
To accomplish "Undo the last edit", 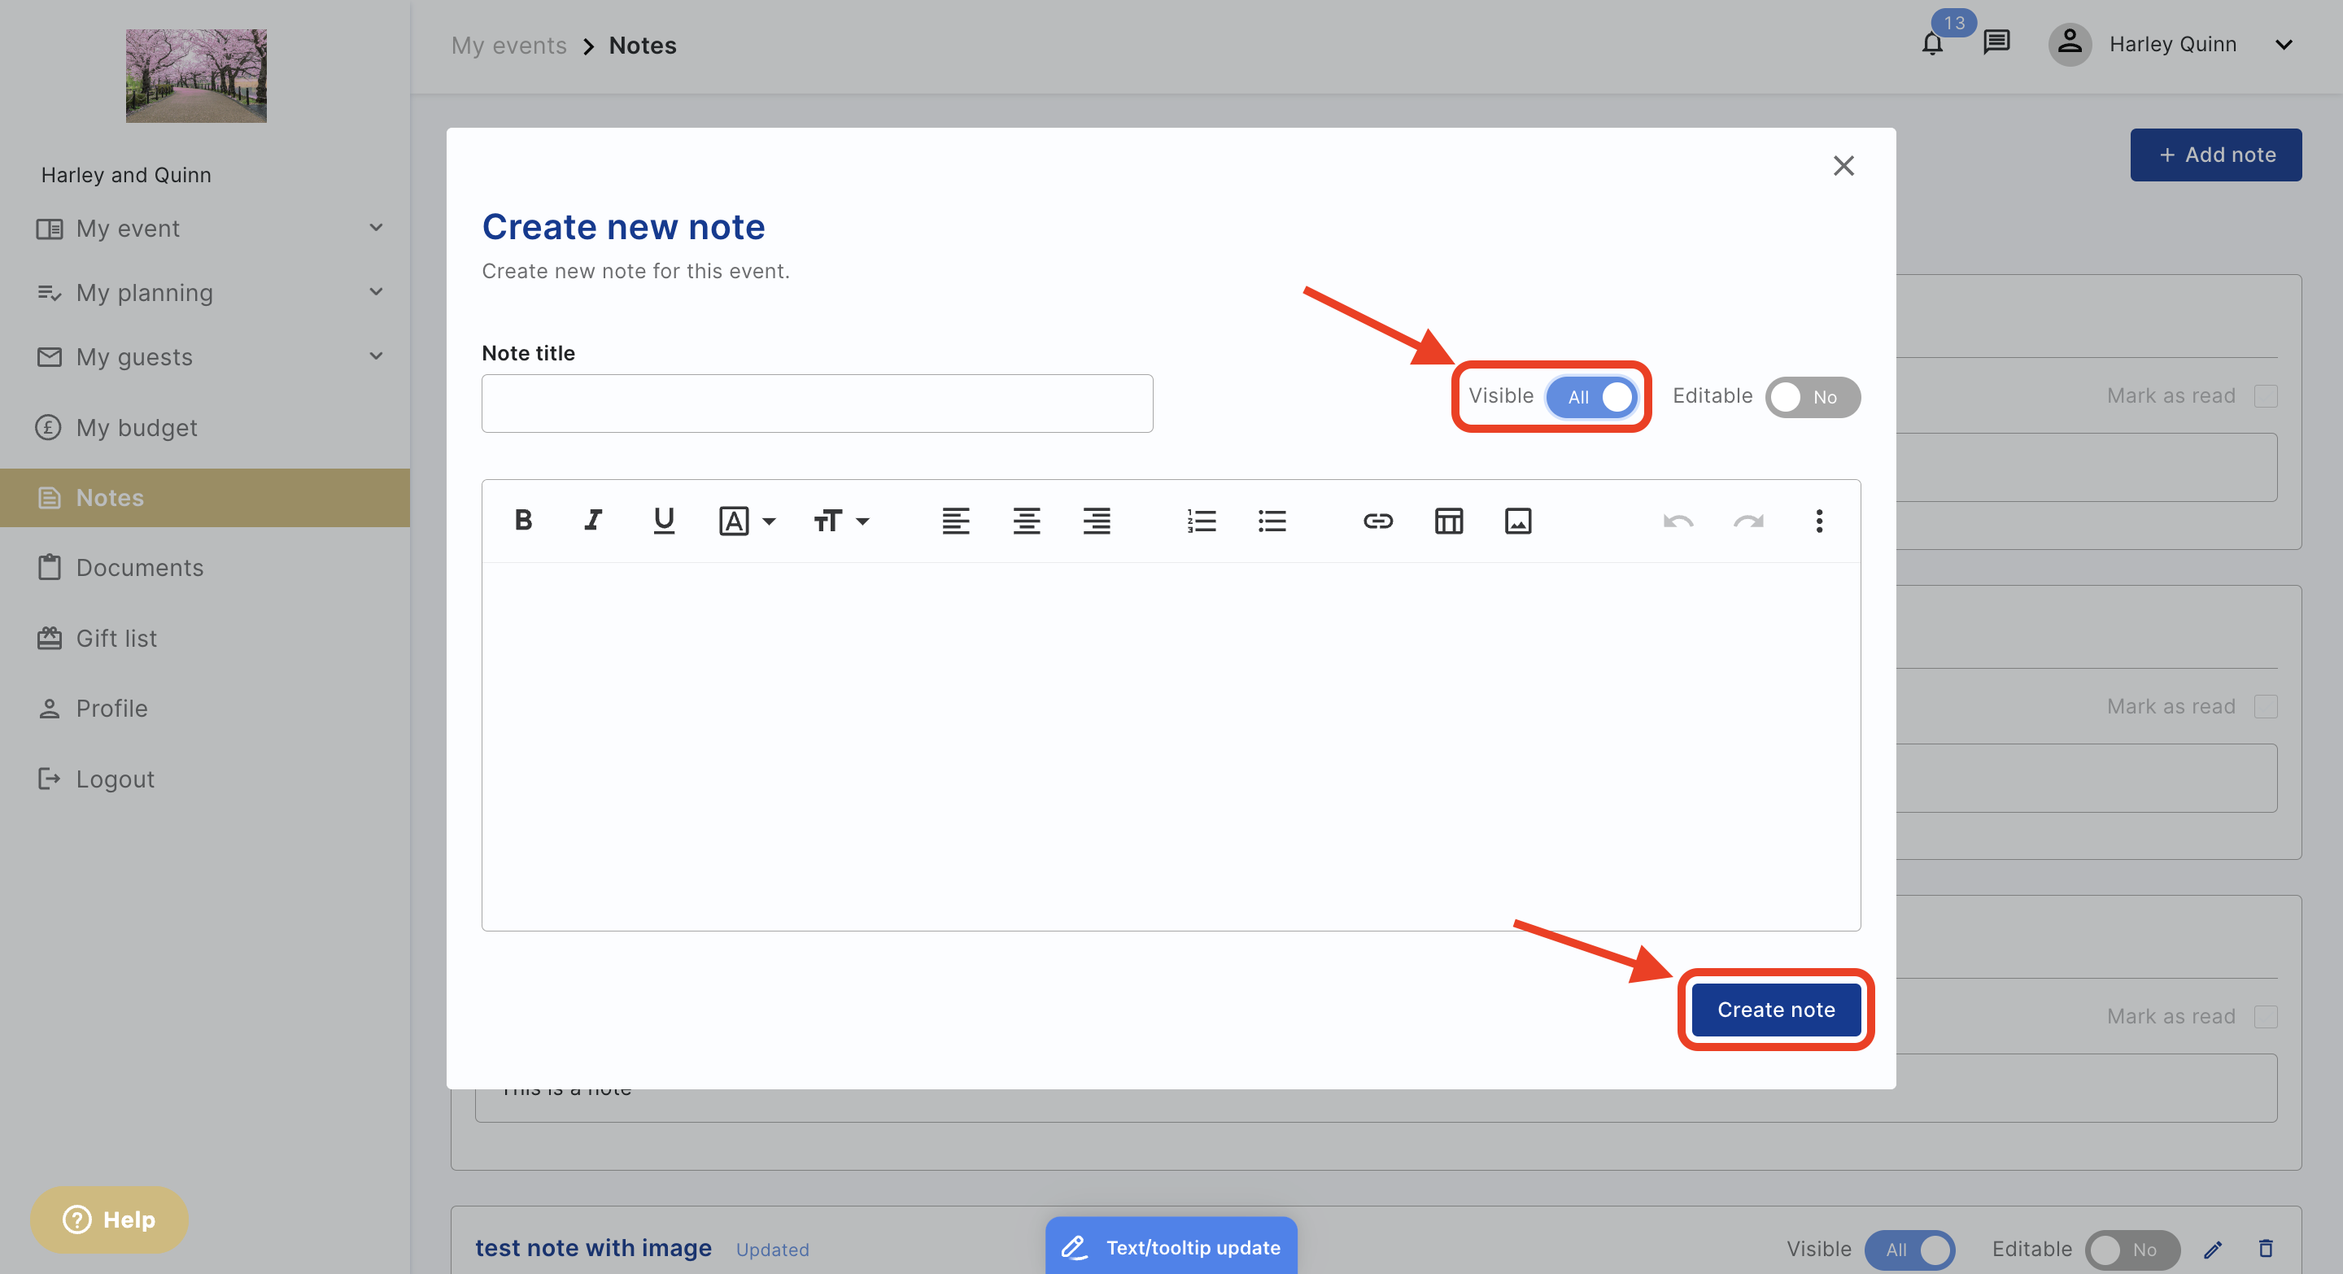I will 1678,521.
